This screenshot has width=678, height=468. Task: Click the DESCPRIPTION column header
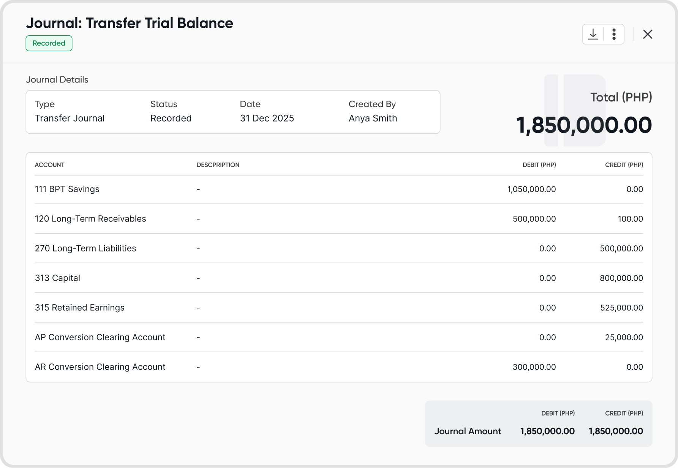pyautogui.click(x=218, y=165)
